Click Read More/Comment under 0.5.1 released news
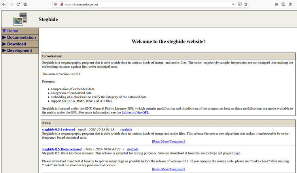This screenshot has width=297, height=173. pos(168,141)
